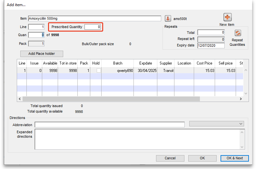Click the OK & Next button
This screenshot has height=169, width=256.
(234, 158)
